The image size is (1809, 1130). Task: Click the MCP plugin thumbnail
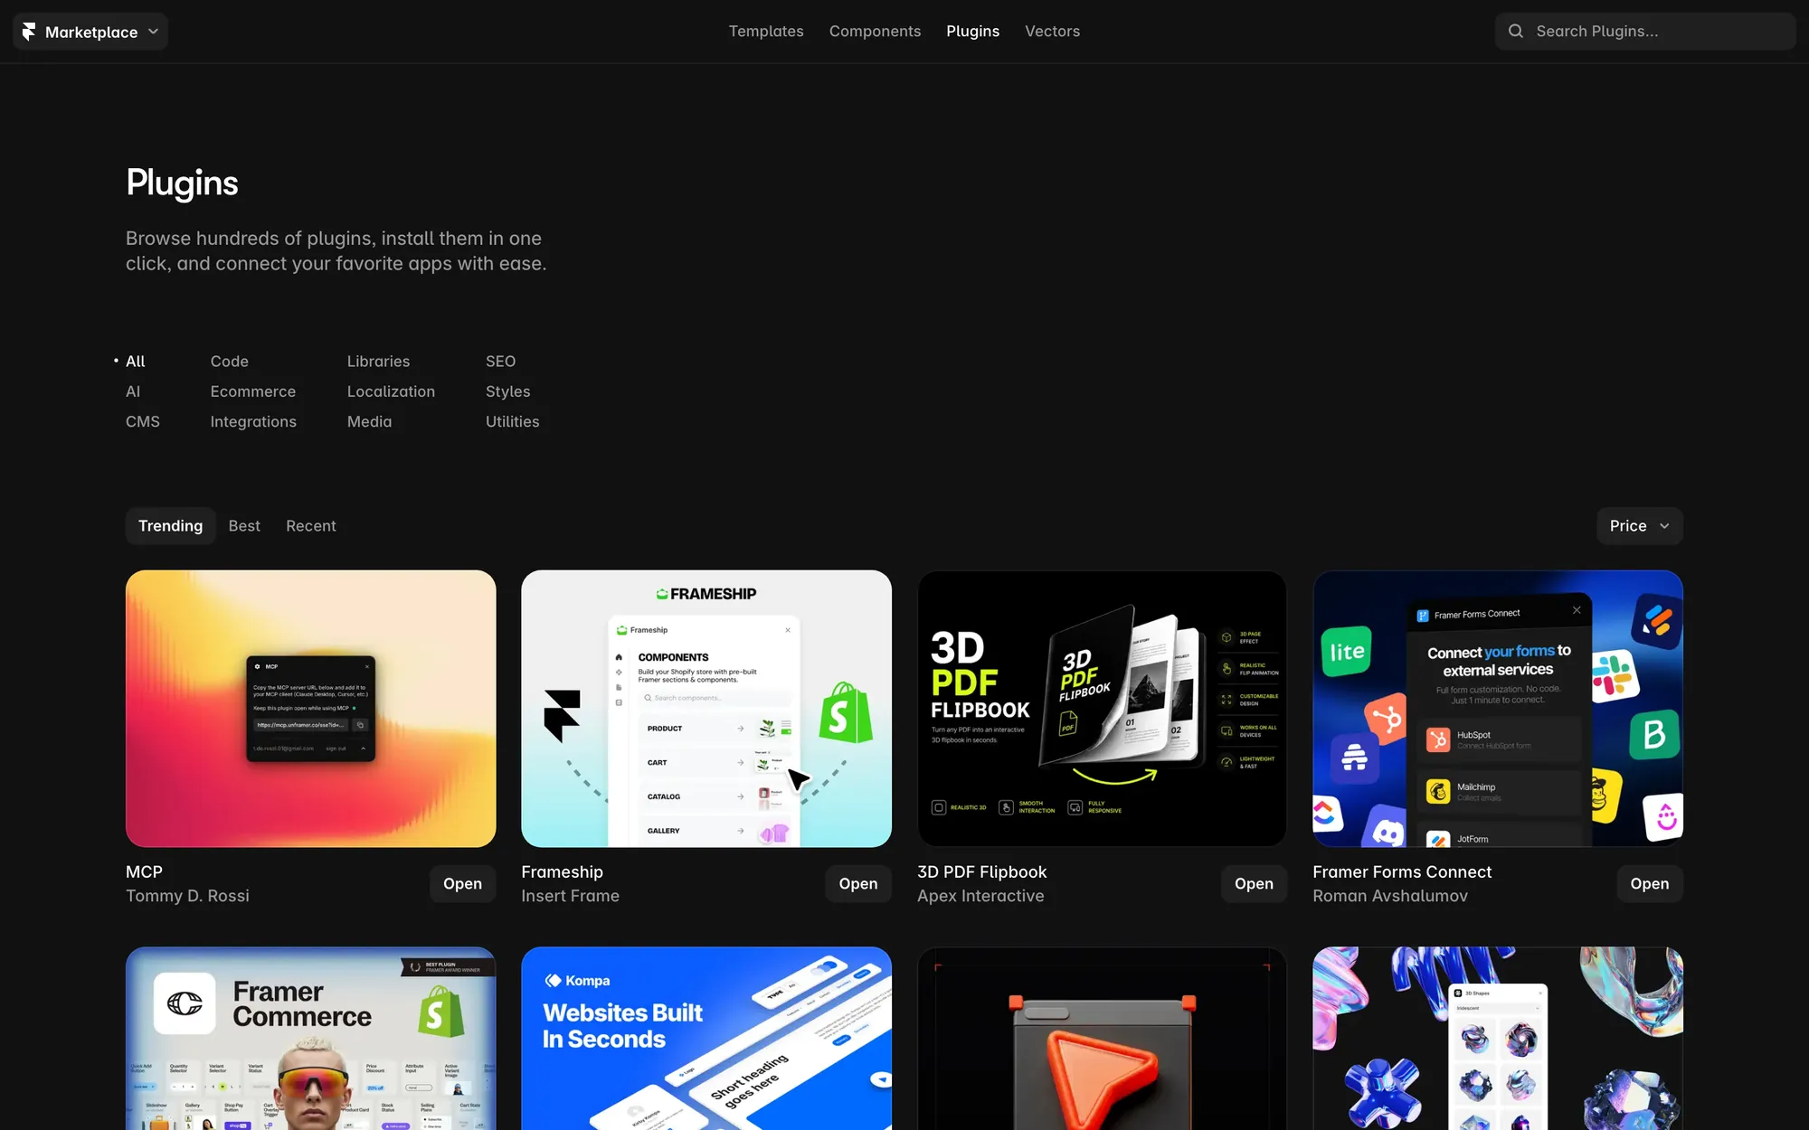point(310,709)
